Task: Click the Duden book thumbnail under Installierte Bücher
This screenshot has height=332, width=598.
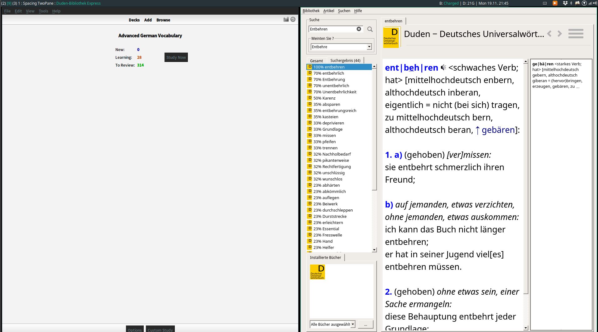Action: click(317, 272)
